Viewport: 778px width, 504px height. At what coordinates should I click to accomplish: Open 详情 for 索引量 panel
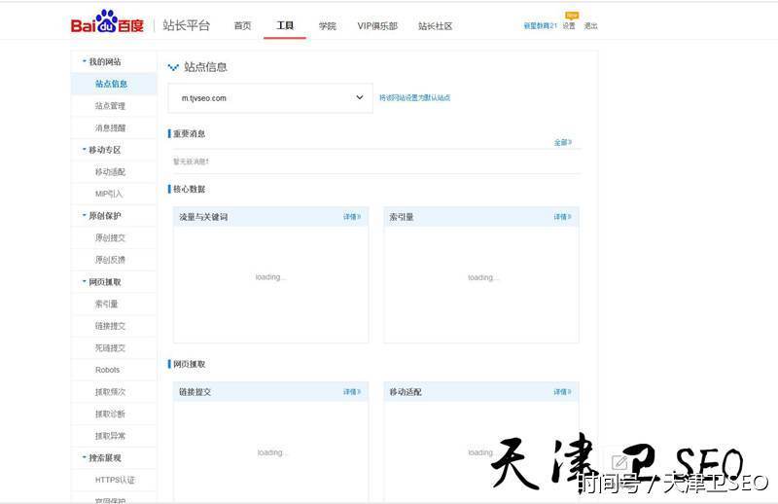click(x=562, y=217)
